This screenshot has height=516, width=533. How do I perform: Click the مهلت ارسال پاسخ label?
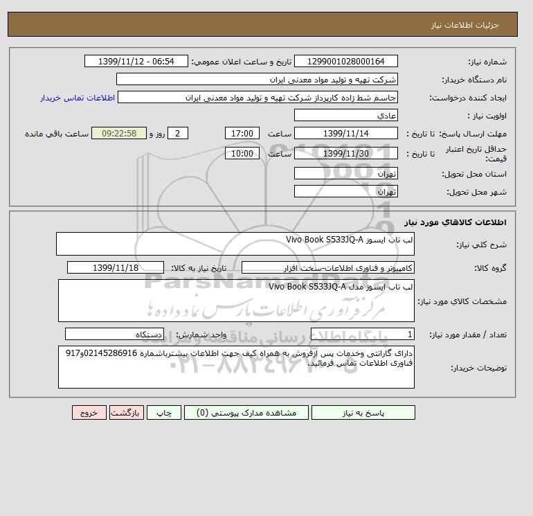point(473,134)
